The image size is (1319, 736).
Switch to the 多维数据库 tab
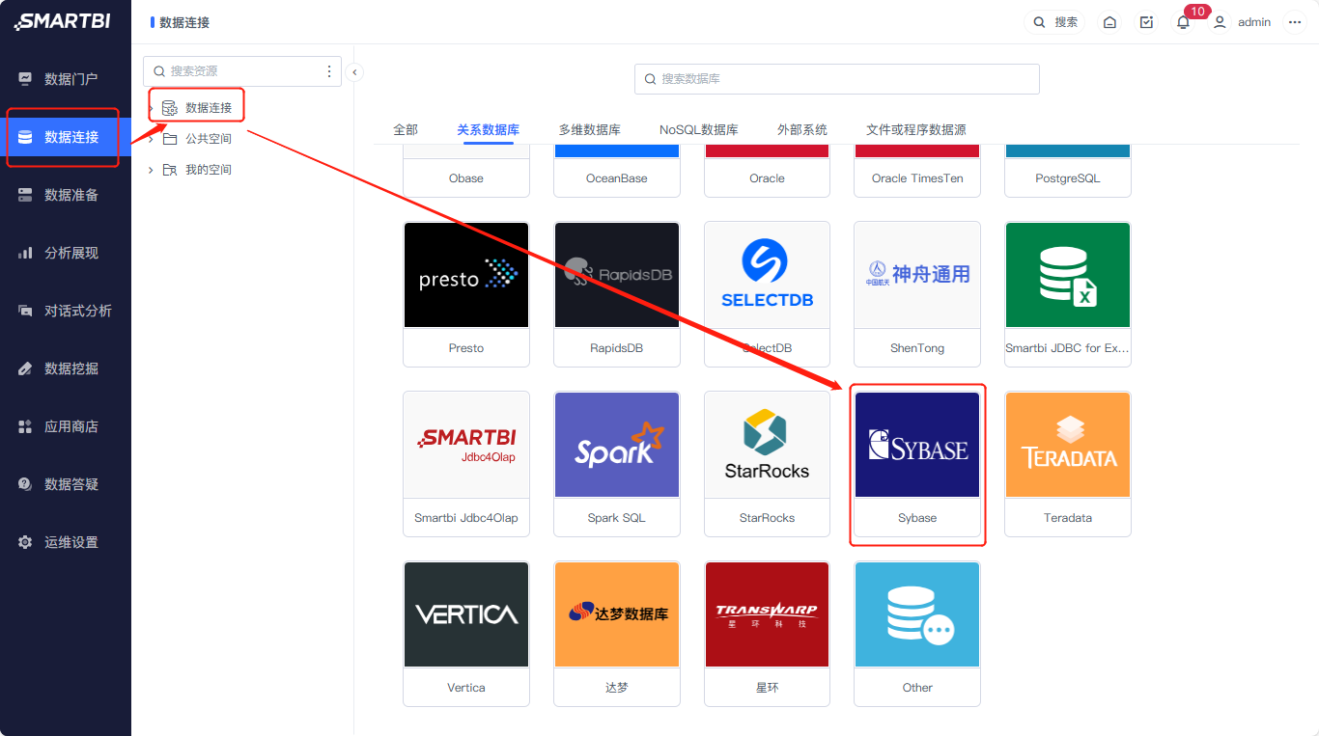pyautogui.click(x=589, y=129)
